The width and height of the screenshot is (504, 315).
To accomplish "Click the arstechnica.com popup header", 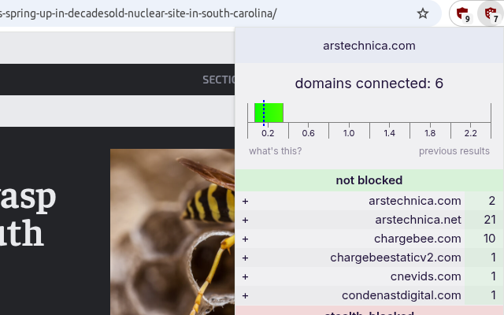I will pos(369,46).
